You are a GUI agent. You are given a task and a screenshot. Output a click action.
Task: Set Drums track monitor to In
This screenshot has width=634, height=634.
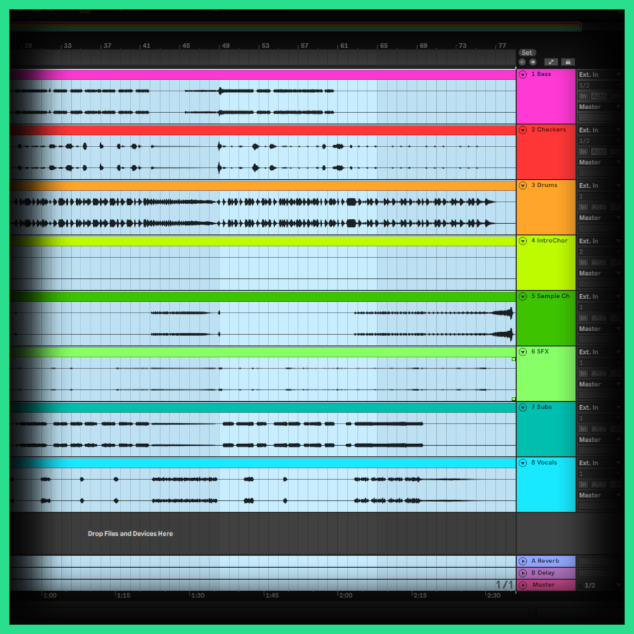[x=583, y=207]
